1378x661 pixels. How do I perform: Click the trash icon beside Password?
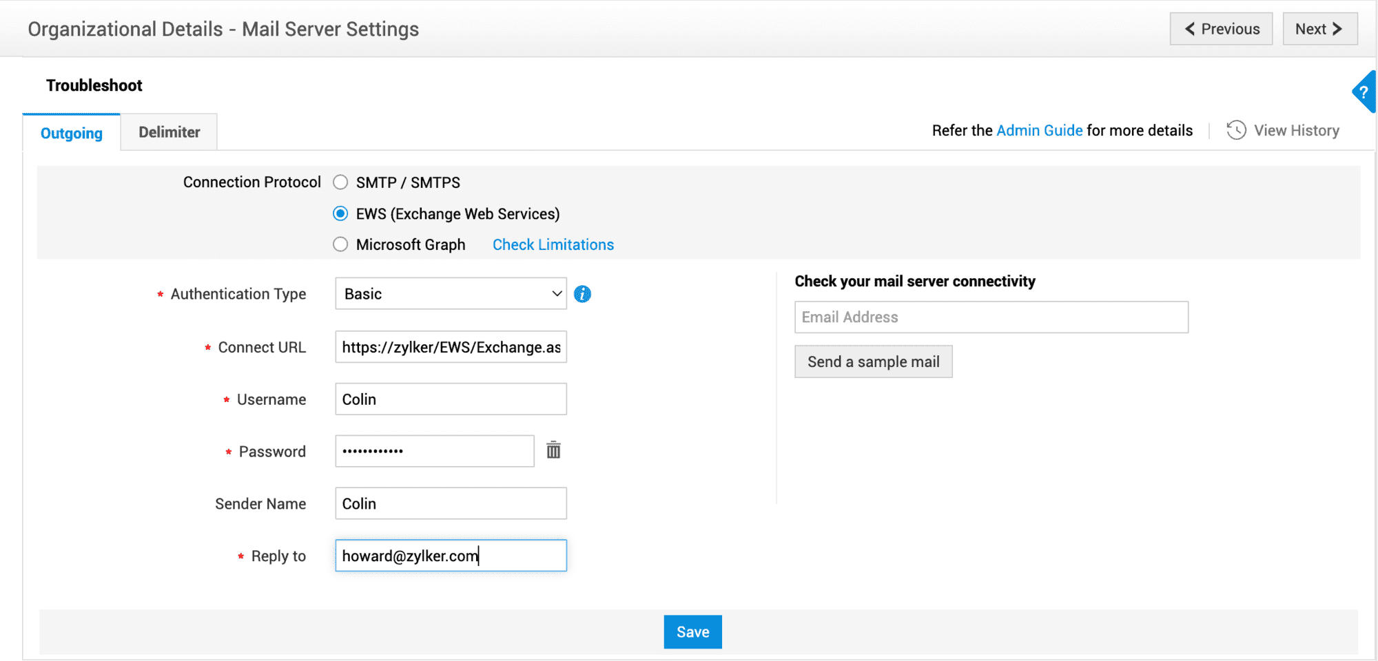(553, 450)
